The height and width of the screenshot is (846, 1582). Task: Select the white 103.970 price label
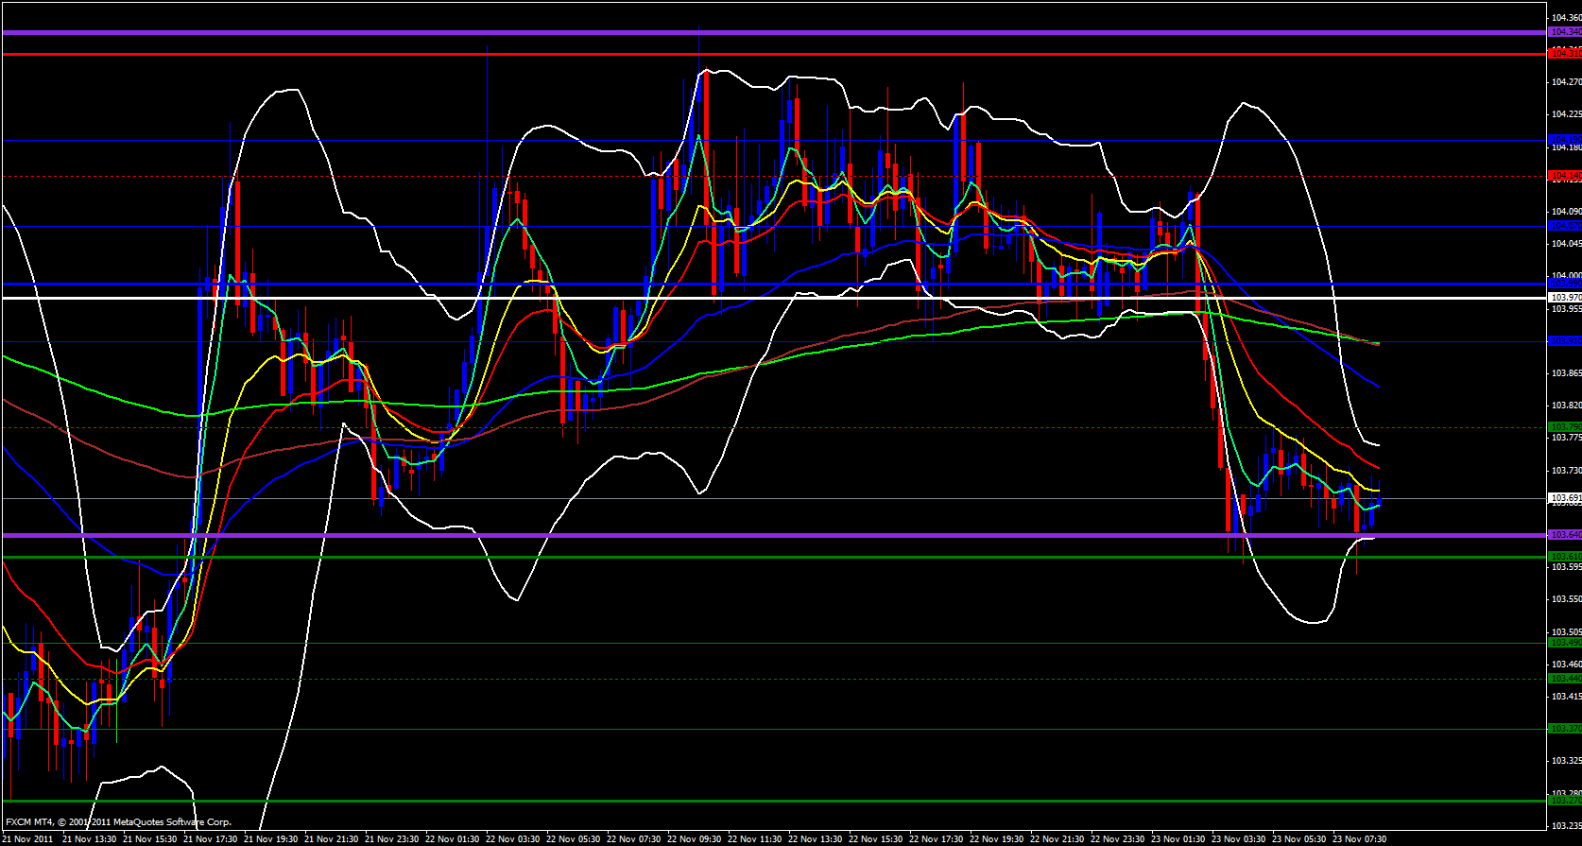[1564, 298]
